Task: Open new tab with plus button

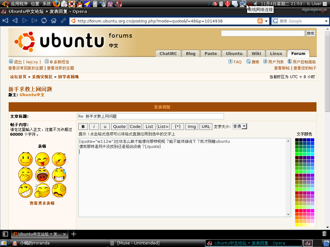Action: point(73,234)
